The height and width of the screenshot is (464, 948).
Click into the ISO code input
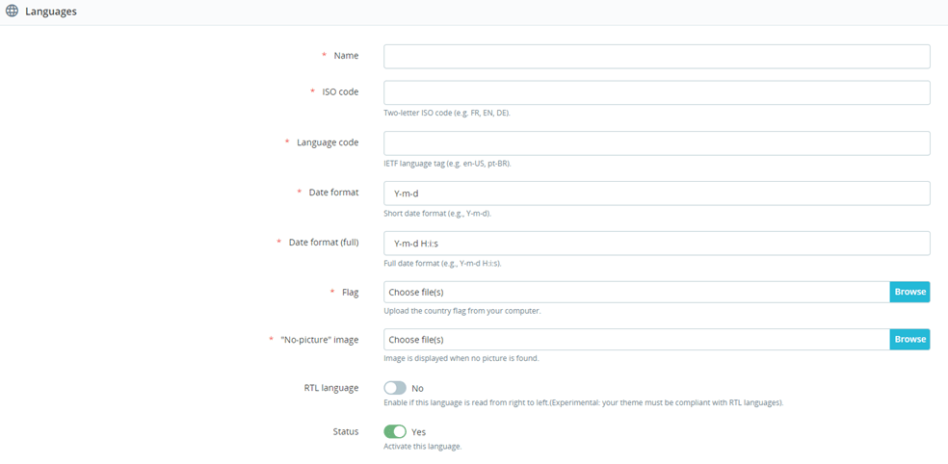[x=657, y=92]
